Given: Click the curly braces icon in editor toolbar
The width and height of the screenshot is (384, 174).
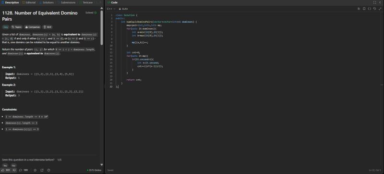Looking at the screenshot, I should [369, 9].
